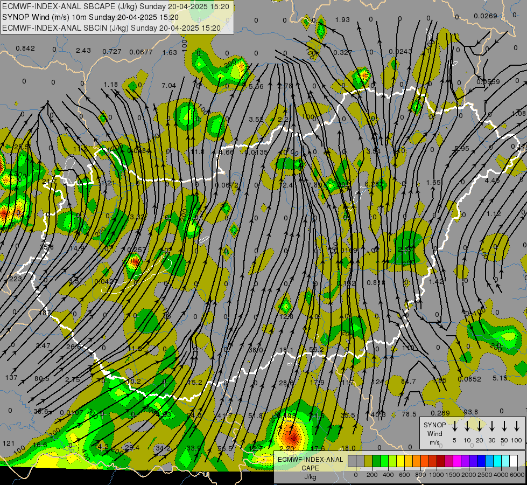Click the map value 15.2
The image size is (527, 485).
[x=195, y=383]
